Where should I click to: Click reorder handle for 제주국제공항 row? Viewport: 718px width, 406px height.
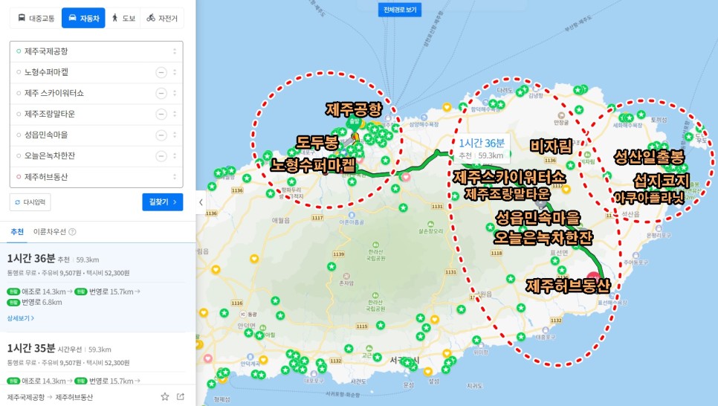tap(175, 51)
